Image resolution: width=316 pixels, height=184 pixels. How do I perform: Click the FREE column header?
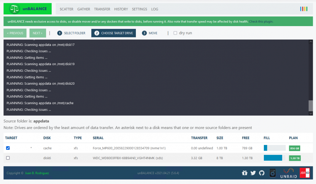click(x=246, y=138)
